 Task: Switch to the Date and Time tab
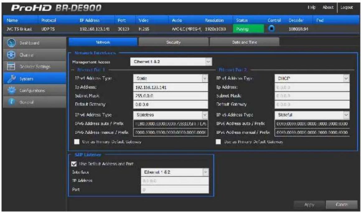[x=245, y=42]
